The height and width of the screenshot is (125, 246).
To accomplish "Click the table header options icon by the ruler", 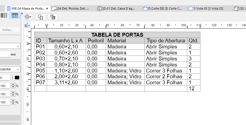I will click(27, 25).
